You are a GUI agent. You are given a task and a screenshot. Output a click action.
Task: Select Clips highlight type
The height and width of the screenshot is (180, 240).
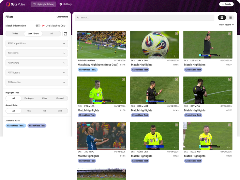click(44, 98)
